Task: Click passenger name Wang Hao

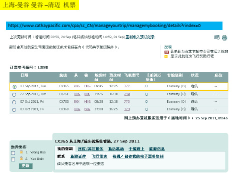Action: click(38, 152)
